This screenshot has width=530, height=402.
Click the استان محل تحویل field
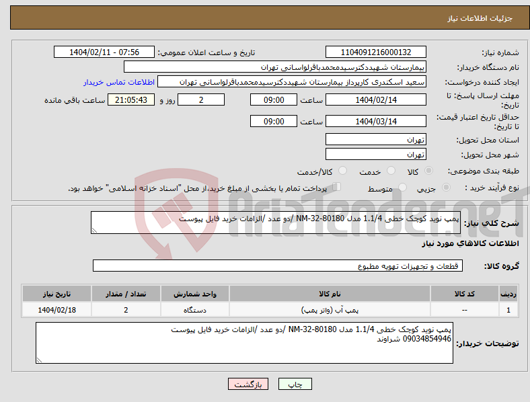coord(375,139)
